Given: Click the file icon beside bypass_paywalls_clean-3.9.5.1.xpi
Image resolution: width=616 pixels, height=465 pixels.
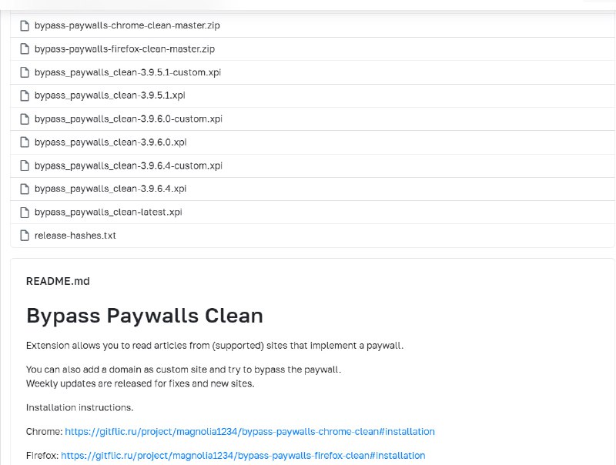Looking at the screenshot, I should (24, 95).
